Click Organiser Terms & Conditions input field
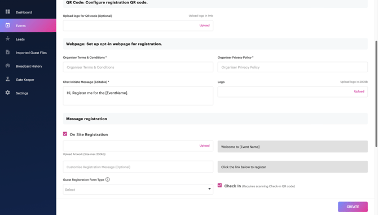378x215 pixels. point(138,67)
